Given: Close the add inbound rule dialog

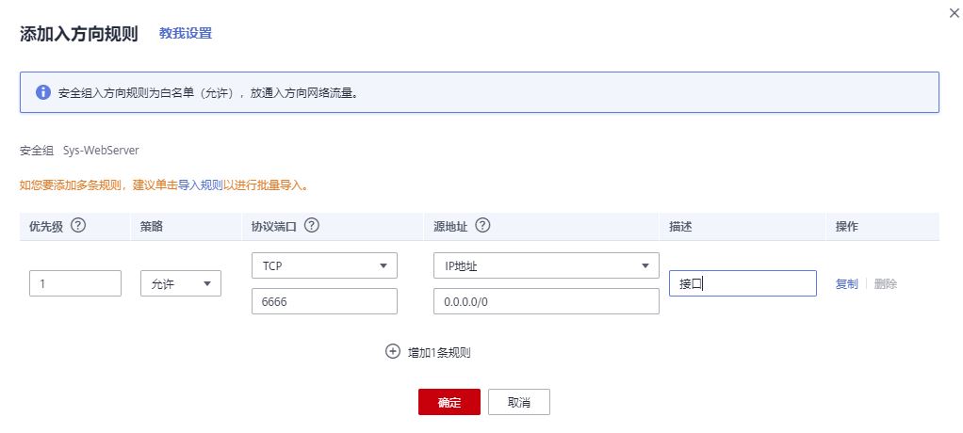Looking at the screenshot, I should pos(954,13).
